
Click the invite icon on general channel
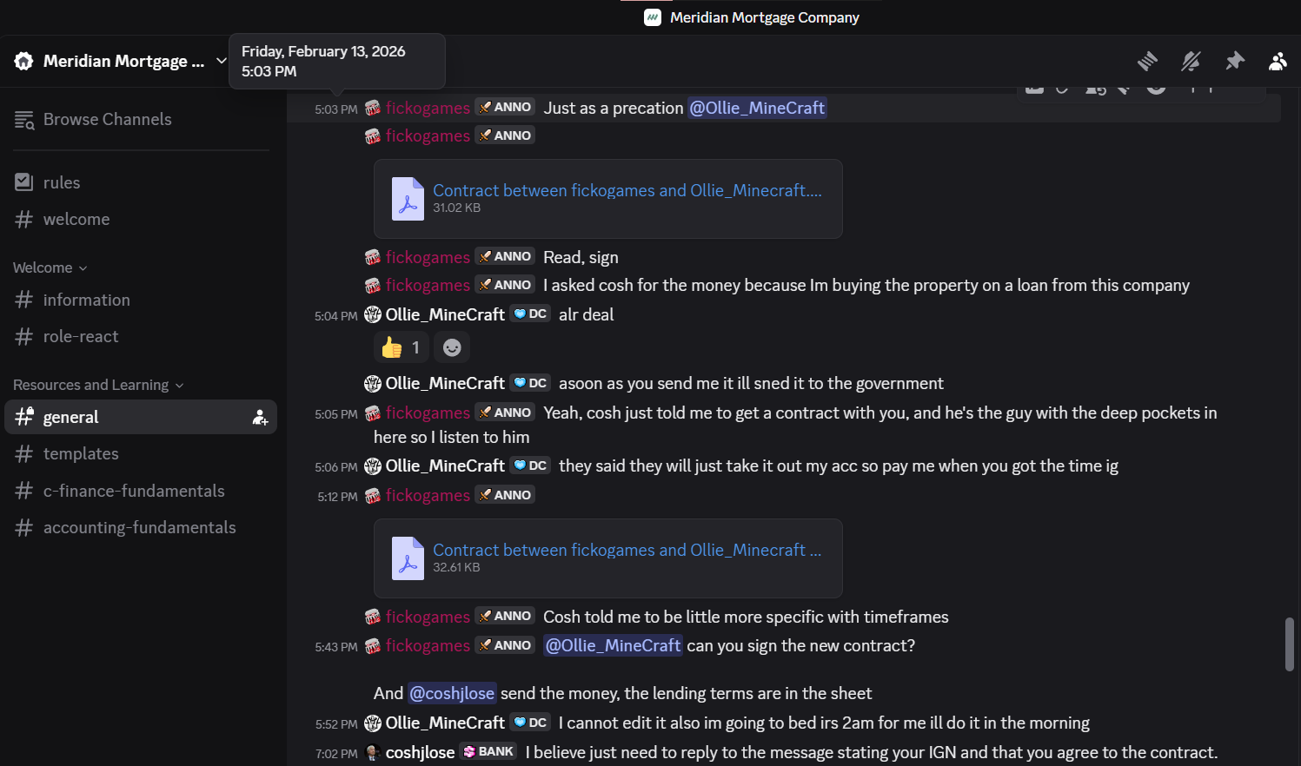[x=260, y=418]
